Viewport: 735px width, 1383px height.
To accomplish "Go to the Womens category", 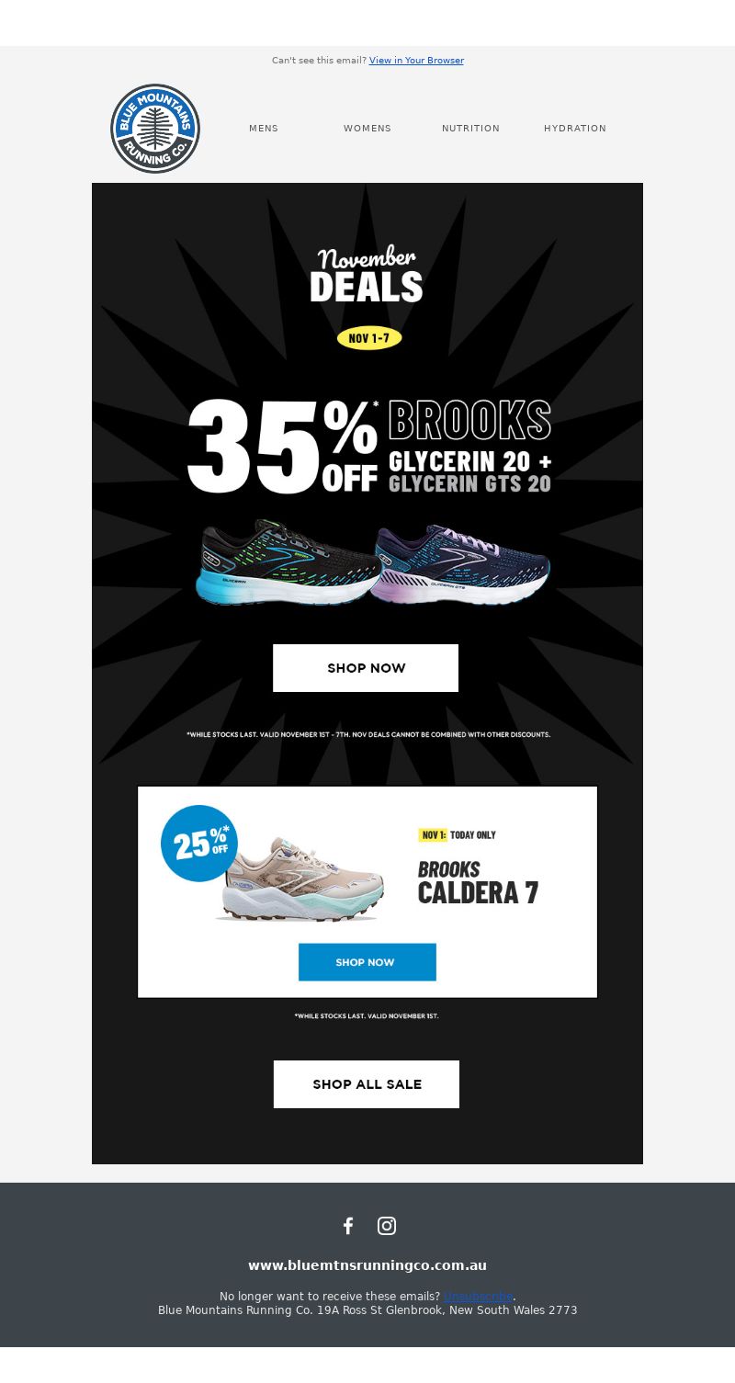I will click(x=367, y=129).
